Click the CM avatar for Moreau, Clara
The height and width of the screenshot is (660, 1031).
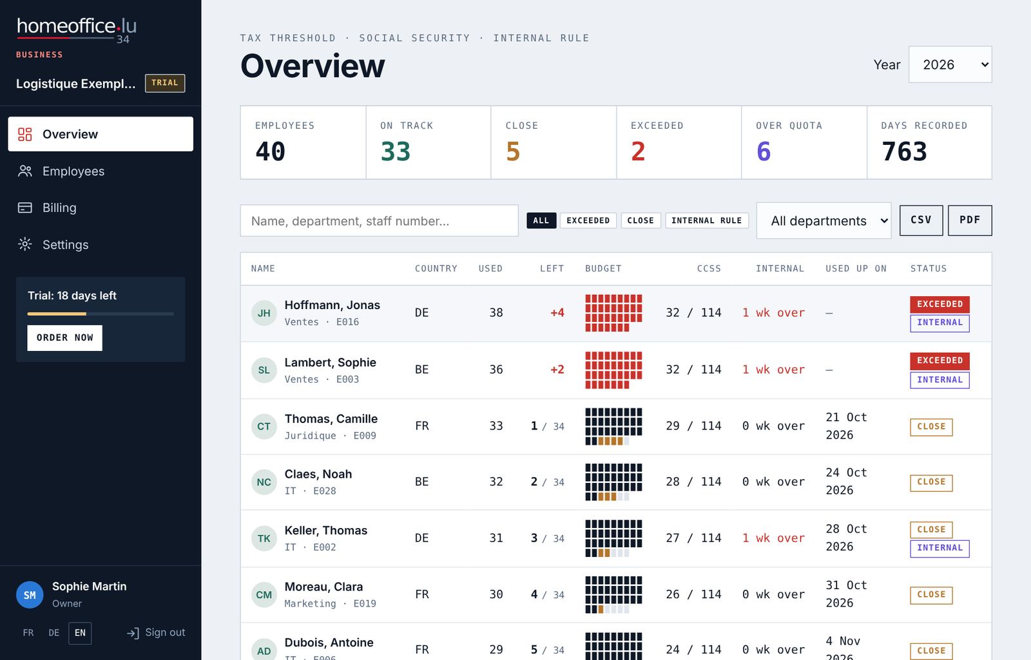tap(264, 594)
